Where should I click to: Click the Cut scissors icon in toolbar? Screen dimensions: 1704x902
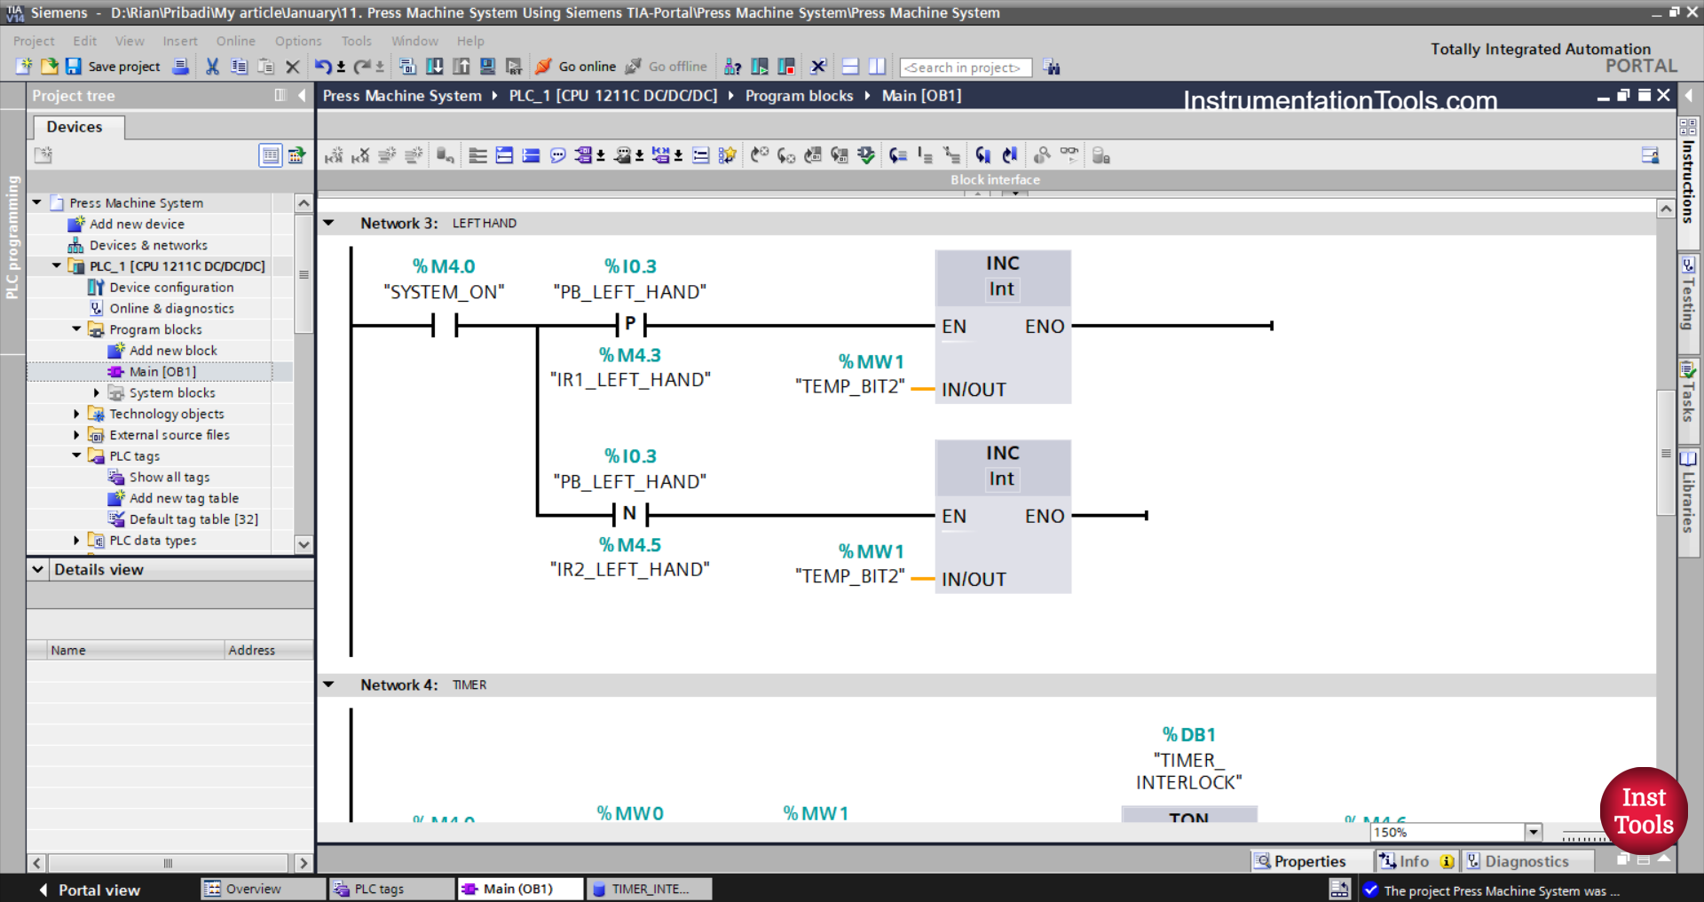pyautogui.click(x=212, y=67)
